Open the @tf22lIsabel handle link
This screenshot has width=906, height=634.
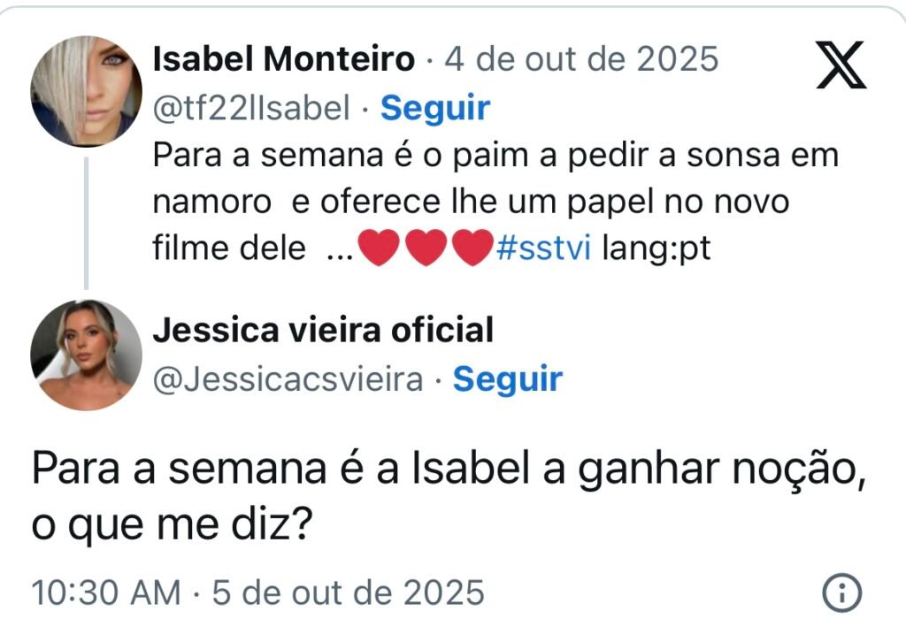coord(252,108)
